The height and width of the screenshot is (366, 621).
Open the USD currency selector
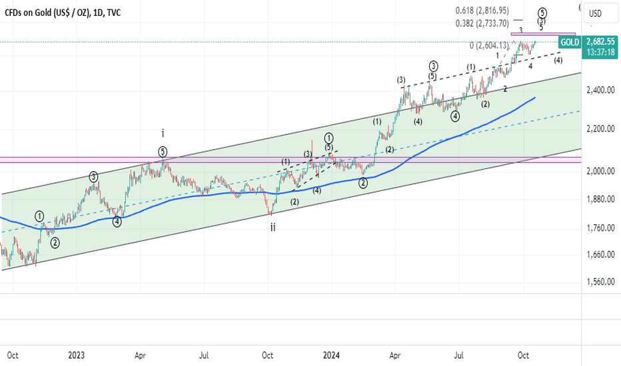tap(600, 13)
